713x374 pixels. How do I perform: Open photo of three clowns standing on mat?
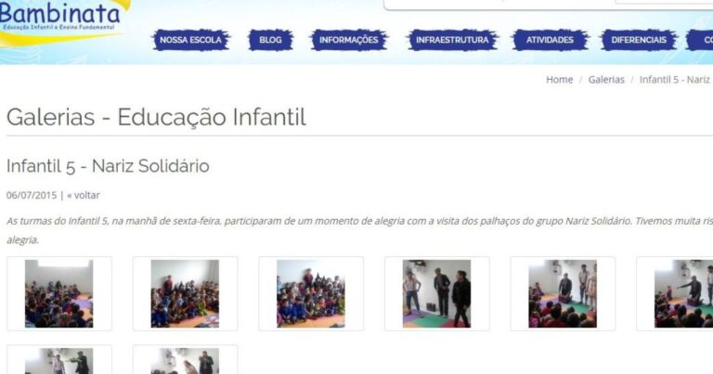point(436,293)
